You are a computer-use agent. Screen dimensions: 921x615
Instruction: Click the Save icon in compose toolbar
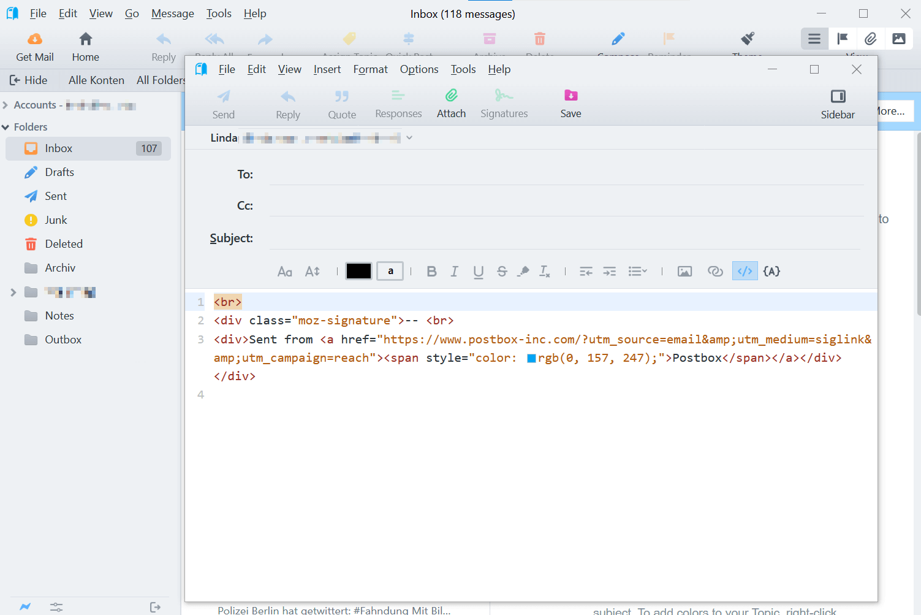(x=570, y=96)
